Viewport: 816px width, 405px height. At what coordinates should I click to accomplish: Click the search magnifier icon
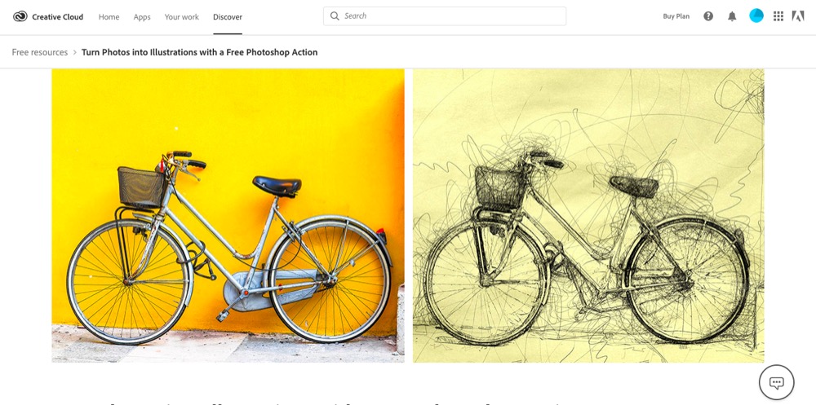tap(335, 16)
